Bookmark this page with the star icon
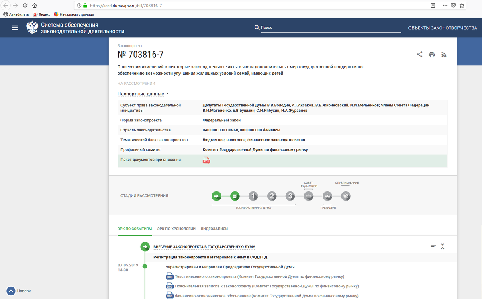 462,6
